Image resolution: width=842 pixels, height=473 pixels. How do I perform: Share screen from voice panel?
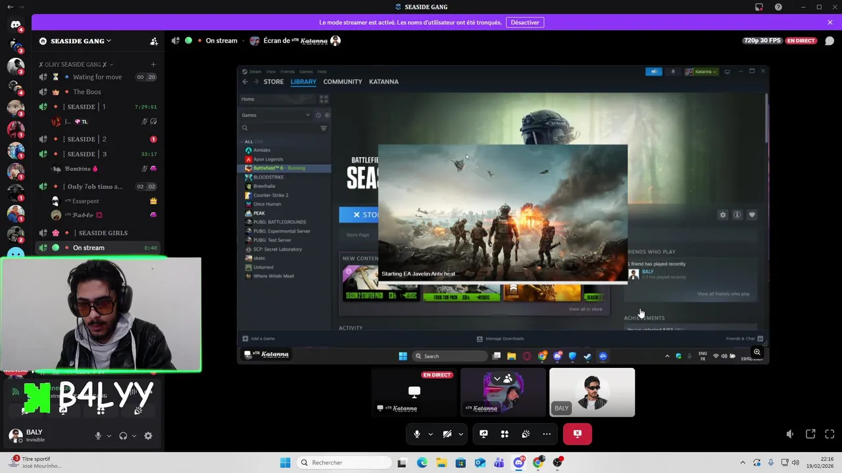(x=63, y=411)
